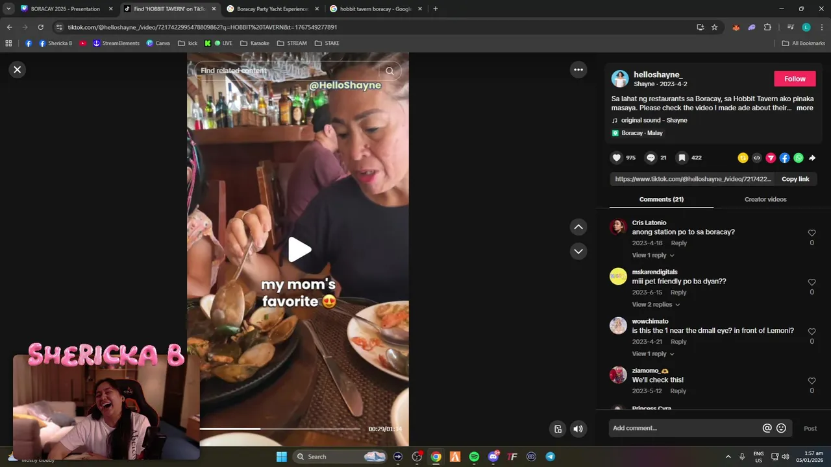The width and height of the screenshot is (831, 467).
Task: Open Spotify from the taskbar
Action: pyautogui.click(x=474, y=457)
